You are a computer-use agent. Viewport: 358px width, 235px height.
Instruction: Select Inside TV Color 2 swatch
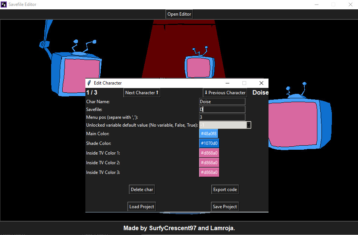point(209,163)
